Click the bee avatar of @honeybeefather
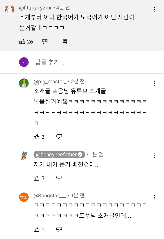 click(24, 156)
